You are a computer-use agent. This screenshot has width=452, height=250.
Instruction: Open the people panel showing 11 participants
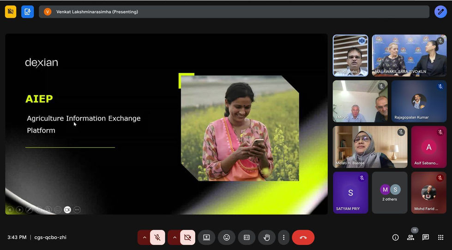[410, 238]
